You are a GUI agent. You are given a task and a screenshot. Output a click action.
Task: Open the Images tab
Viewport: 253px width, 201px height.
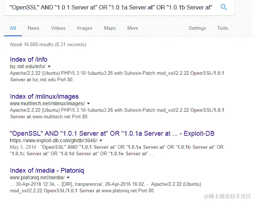(x=85, y=28)
